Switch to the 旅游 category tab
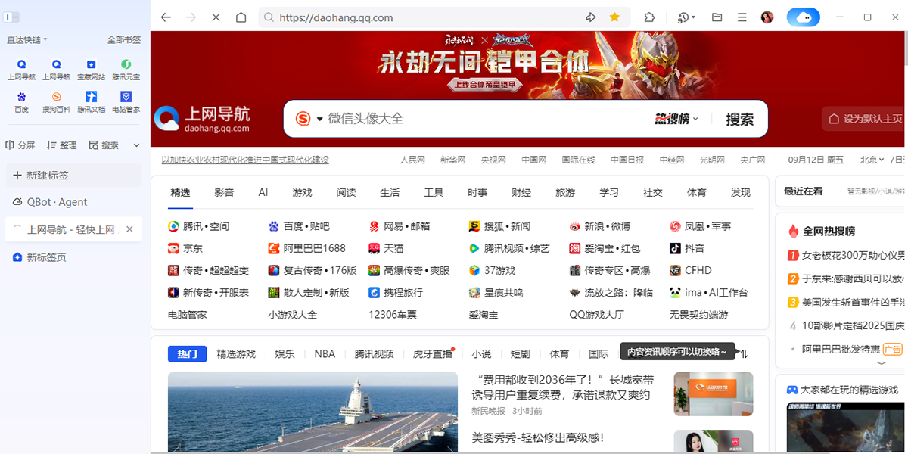908x454 pixels. point(565,193)
